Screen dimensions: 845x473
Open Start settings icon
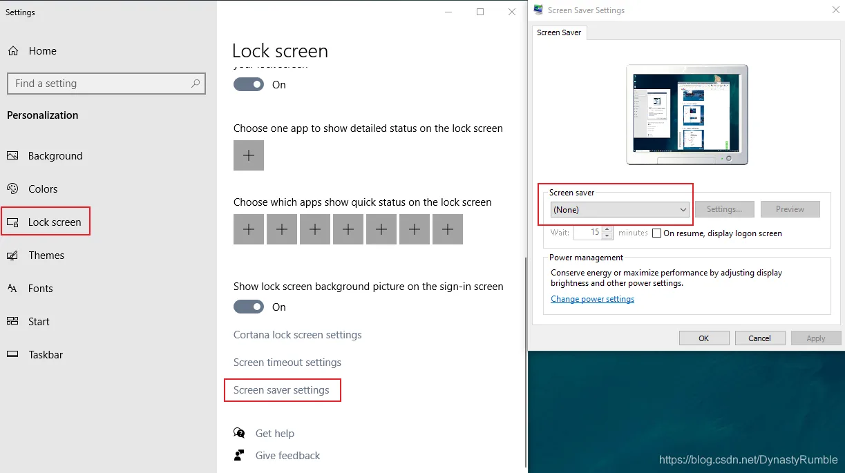pos(12,322)
